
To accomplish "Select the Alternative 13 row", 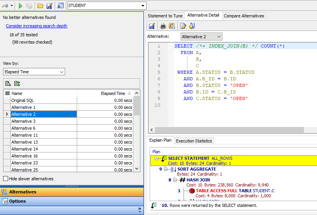I will 68,142.
